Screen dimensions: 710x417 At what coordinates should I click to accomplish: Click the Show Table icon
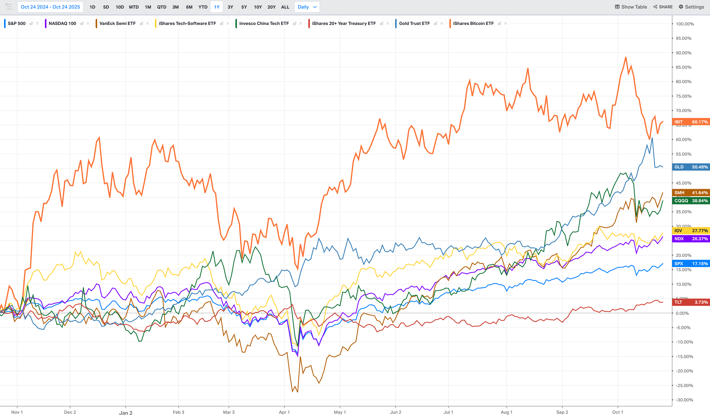pos(617,7)
